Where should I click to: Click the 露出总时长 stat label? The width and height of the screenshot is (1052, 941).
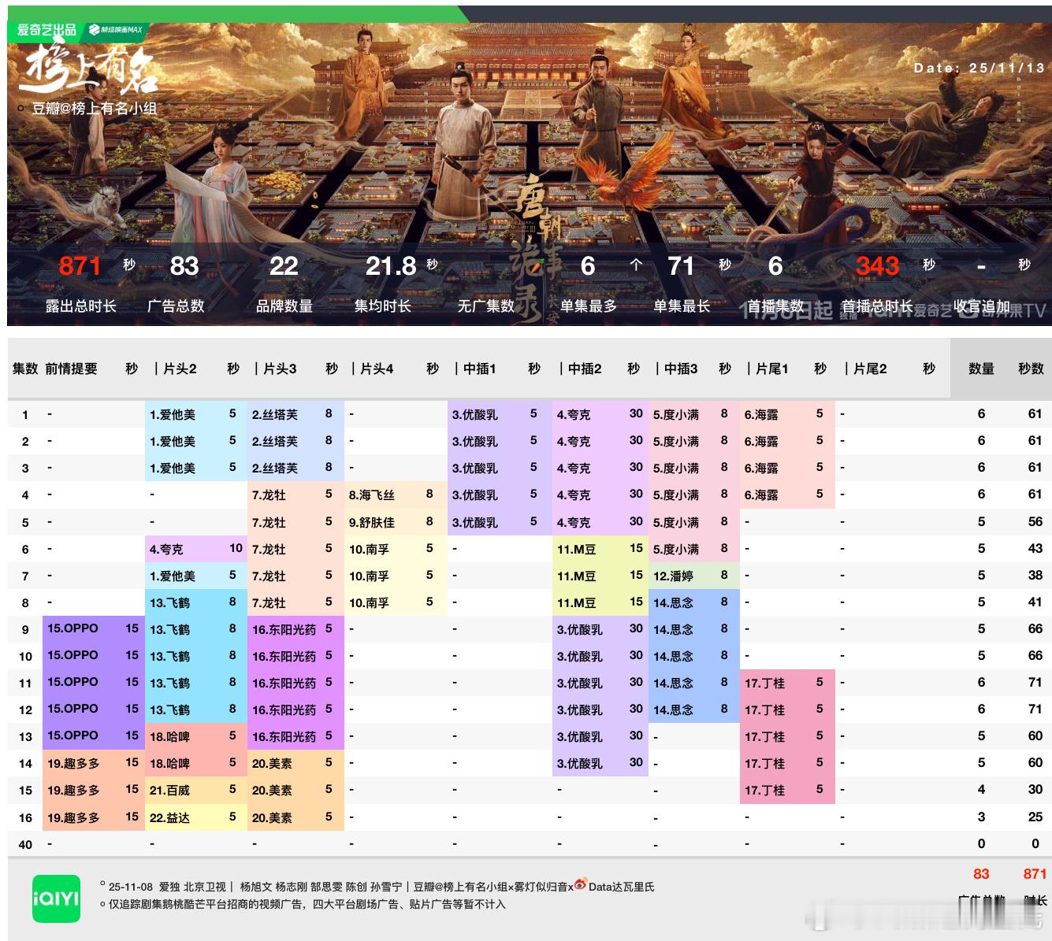coord(80,306)
